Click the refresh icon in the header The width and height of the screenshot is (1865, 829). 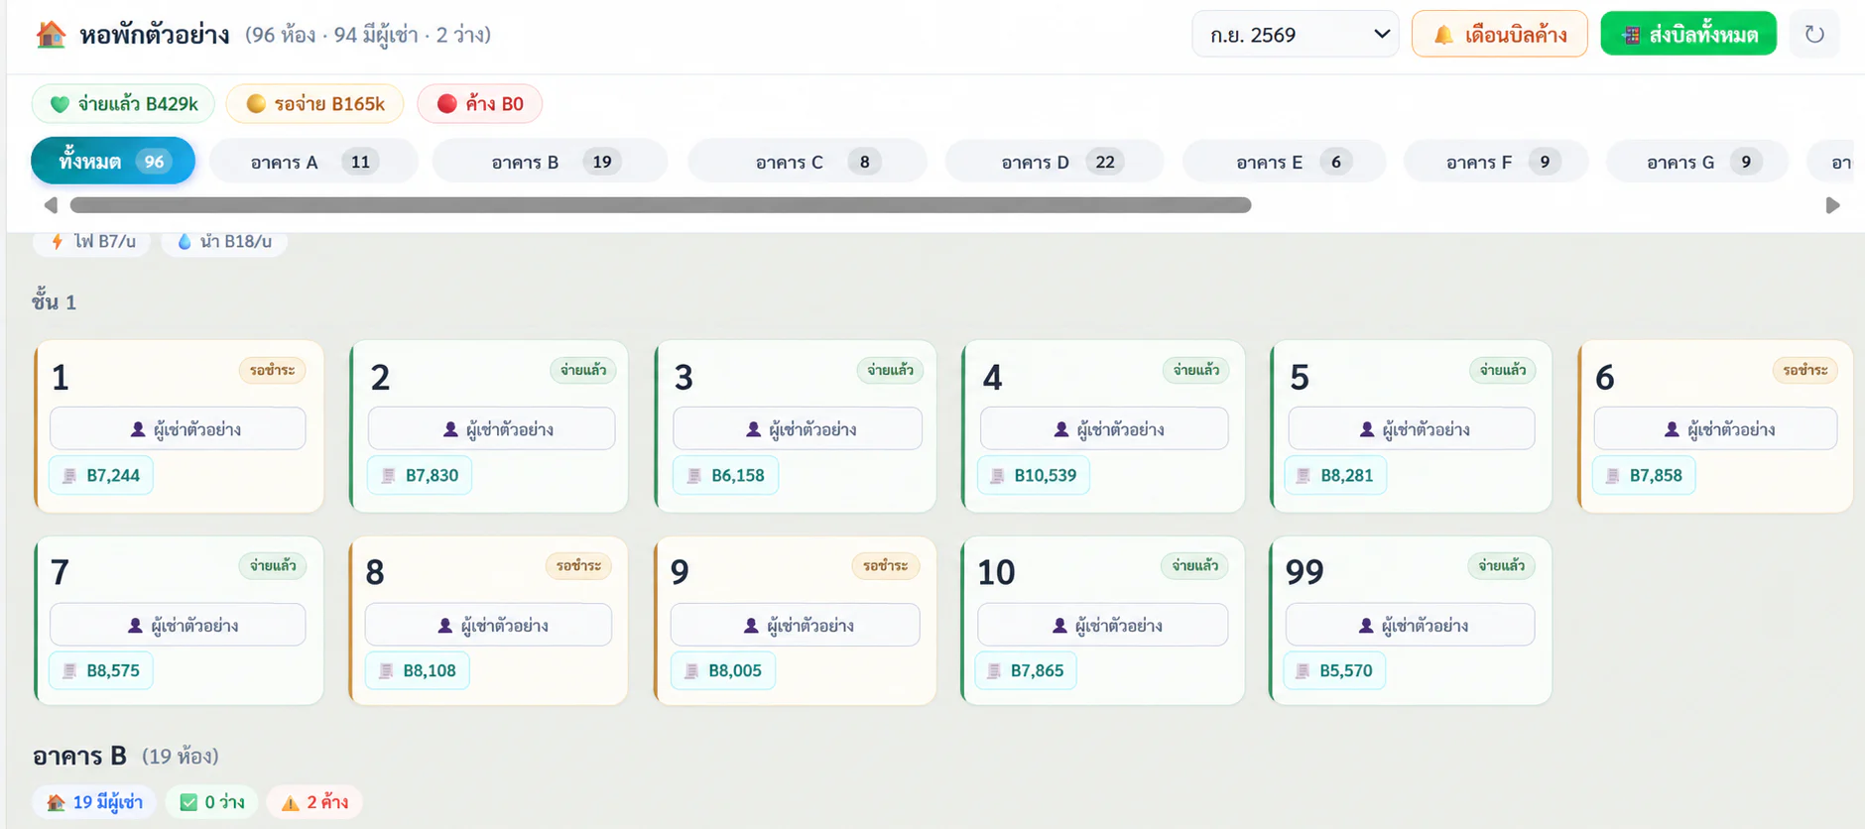(1814, 35)
